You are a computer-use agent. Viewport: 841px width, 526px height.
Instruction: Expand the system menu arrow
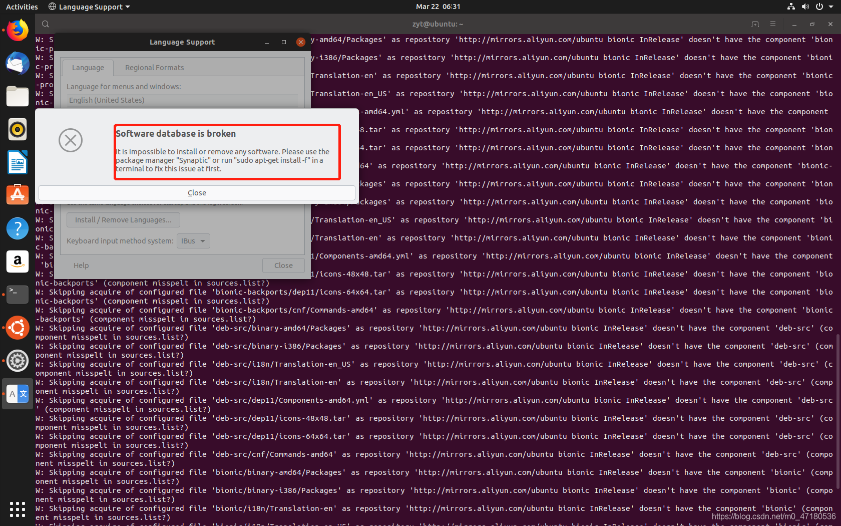[x=831, y=7]
